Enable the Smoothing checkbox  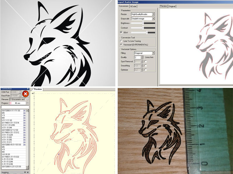(145, 65)
